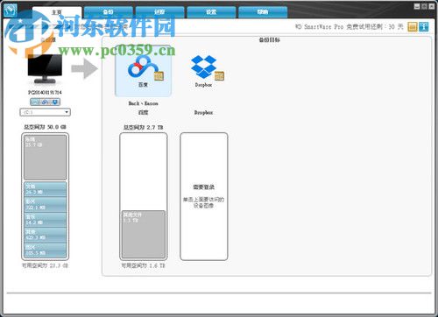Click the 'Dropbox' label under the icon
This screenshot has height=317, width=438.
pos(203,85)
